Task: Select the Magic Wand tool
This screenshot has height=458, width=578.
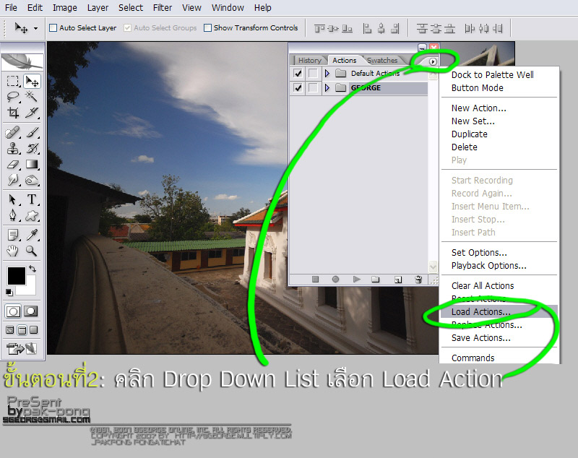Action: coord(32,97)
